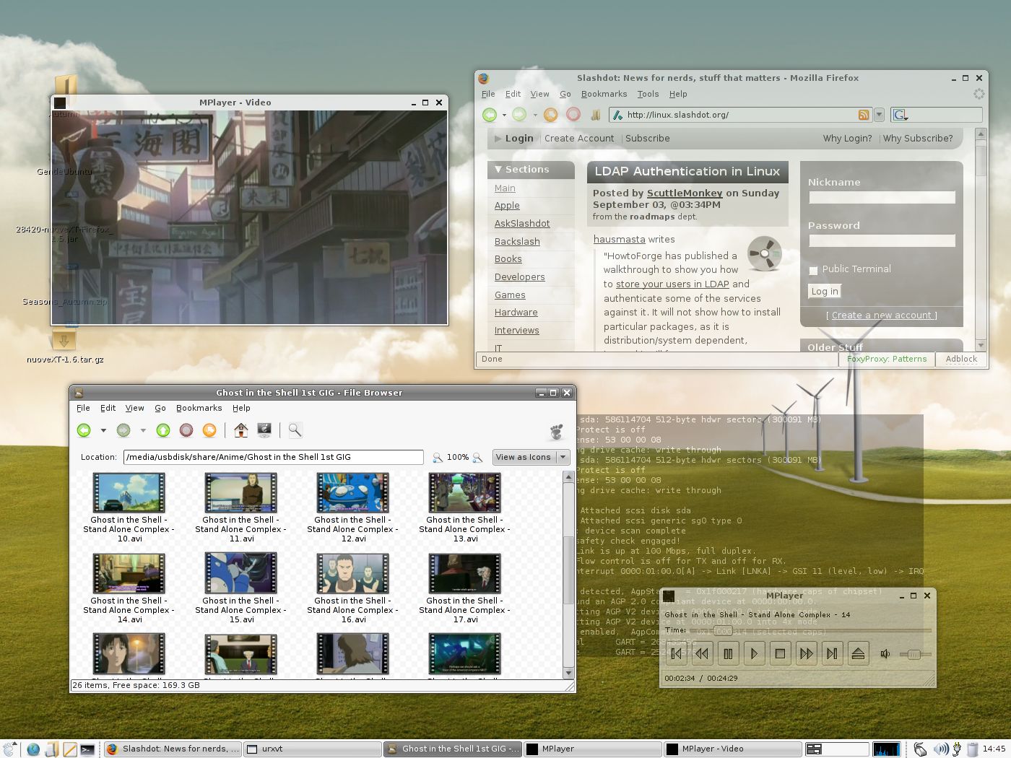Click the Stop icon in File Browser
Image resolution: width=1011 pixels, height=758 pixels.
click(x=186, y=430)
